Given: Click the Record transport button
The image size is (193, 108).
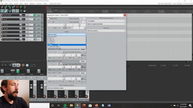Looking at the screenshot, I should pos(23,65).
